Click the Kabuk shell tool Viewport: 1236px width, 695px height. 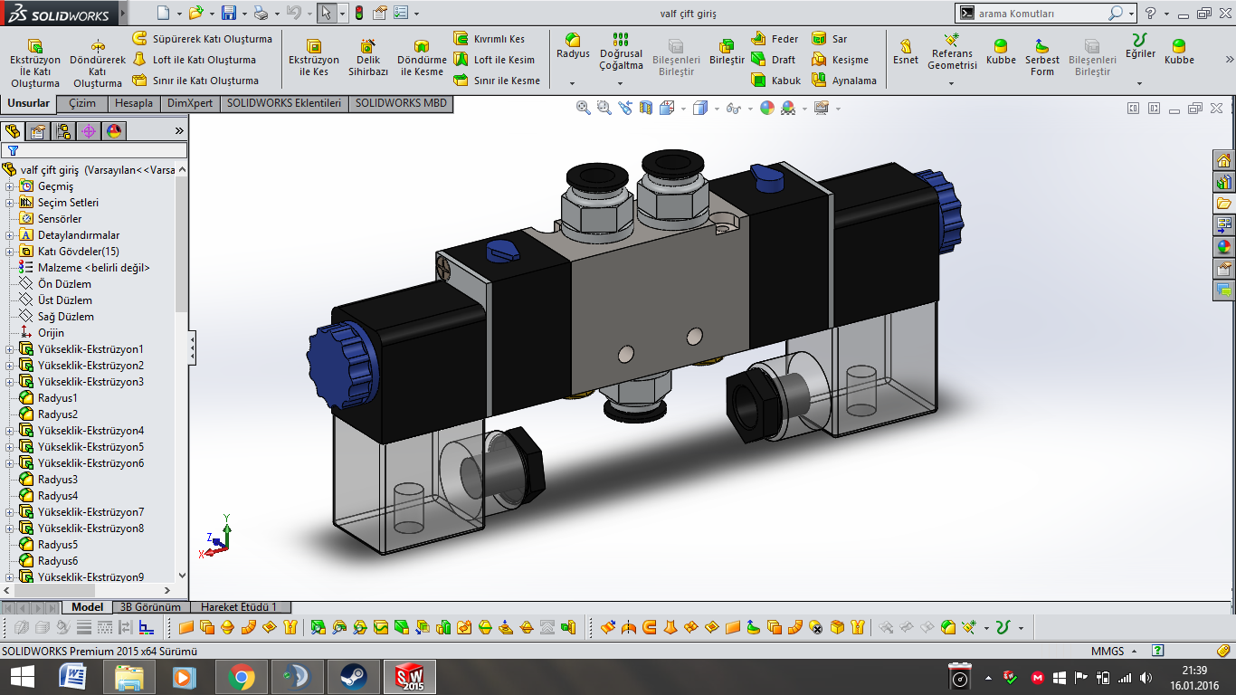point(775,81)
